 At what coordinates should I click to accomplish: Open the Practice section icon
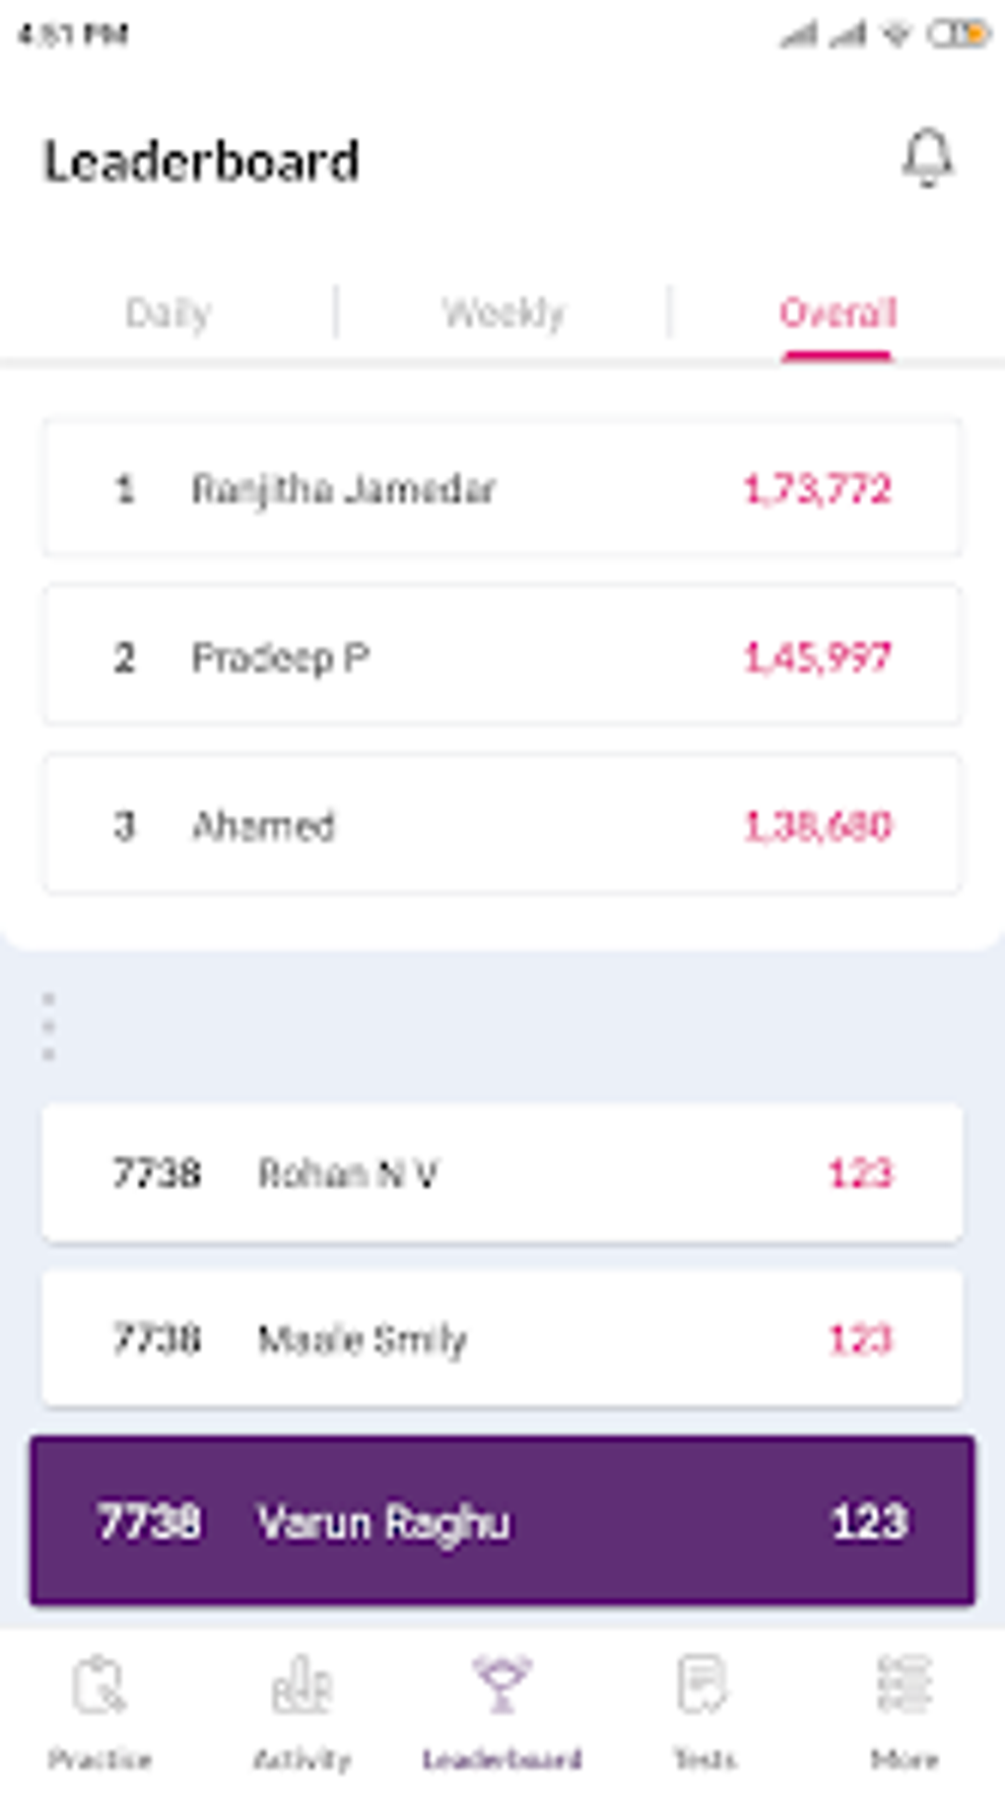pos(99,1687)
